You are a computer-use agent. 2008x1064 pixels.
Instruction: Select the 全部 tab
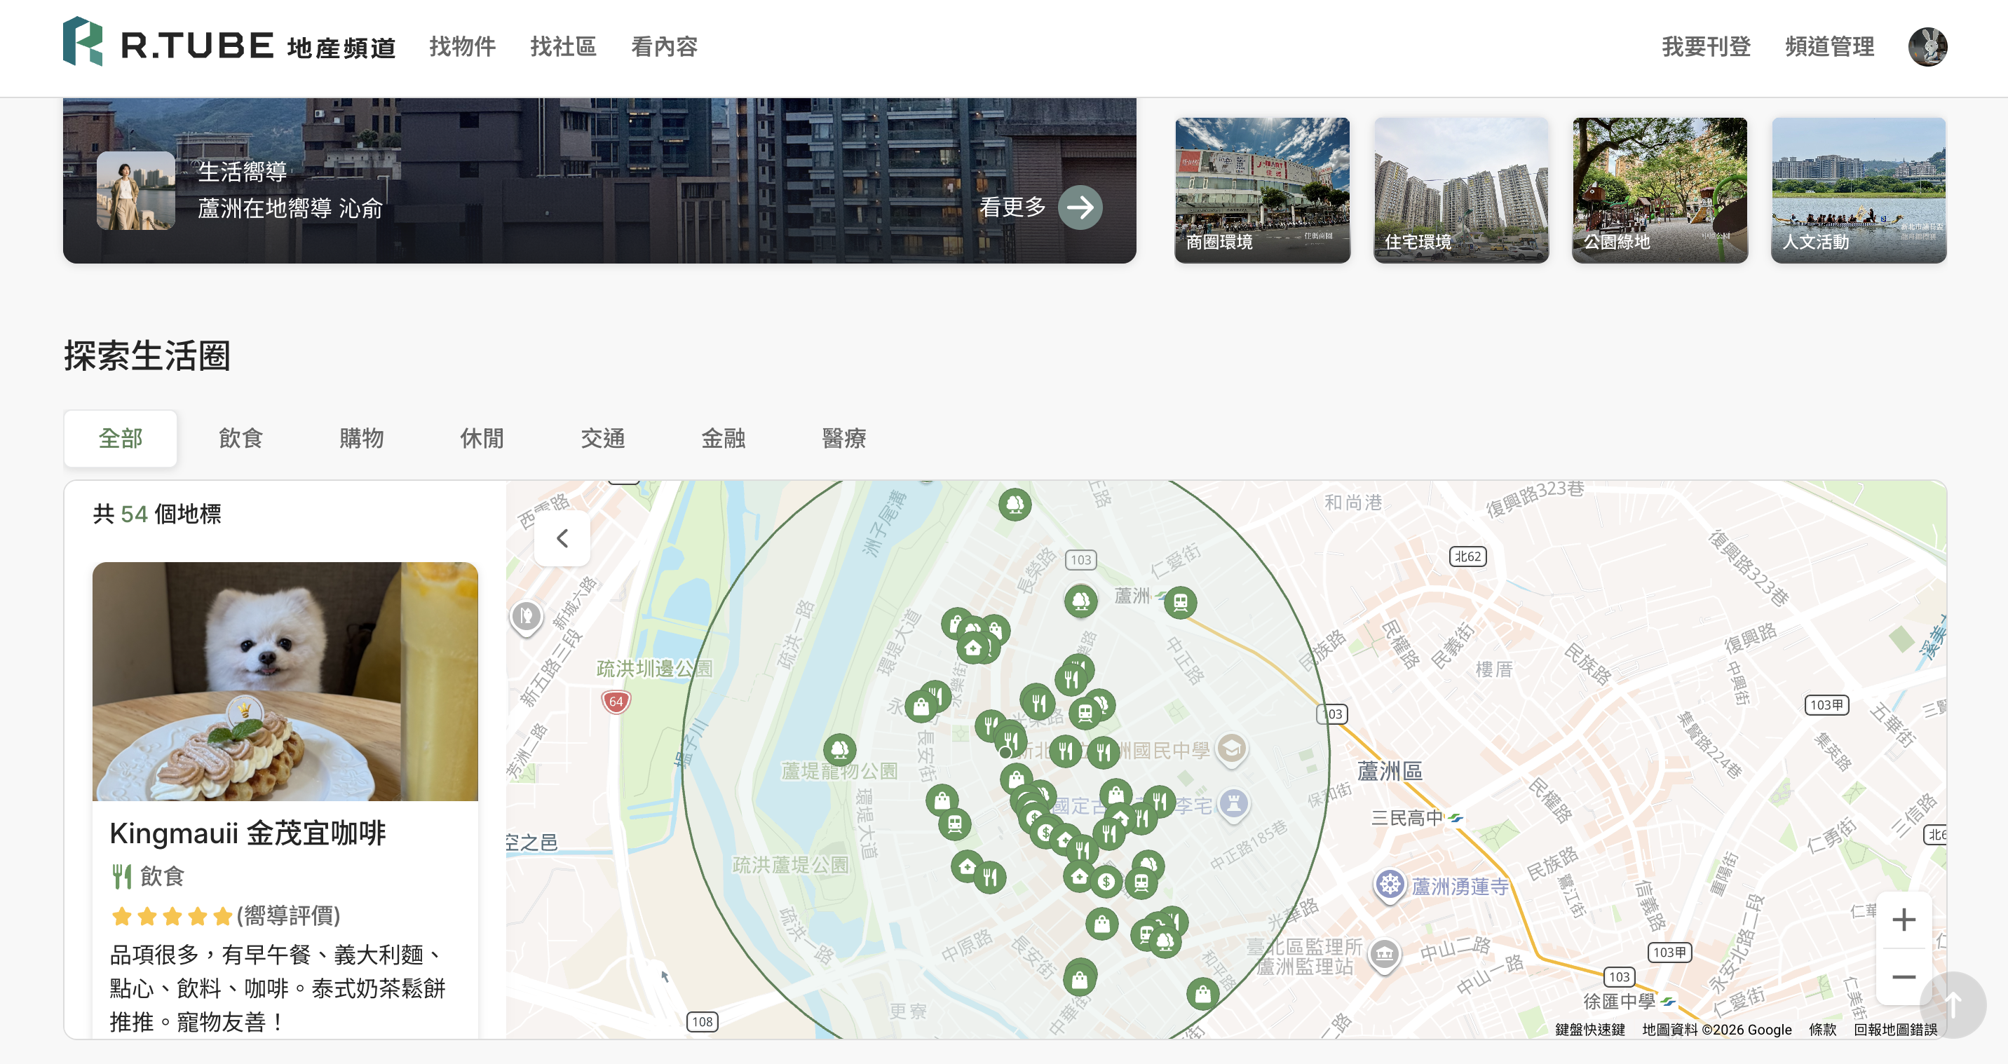tap(120, 438)
